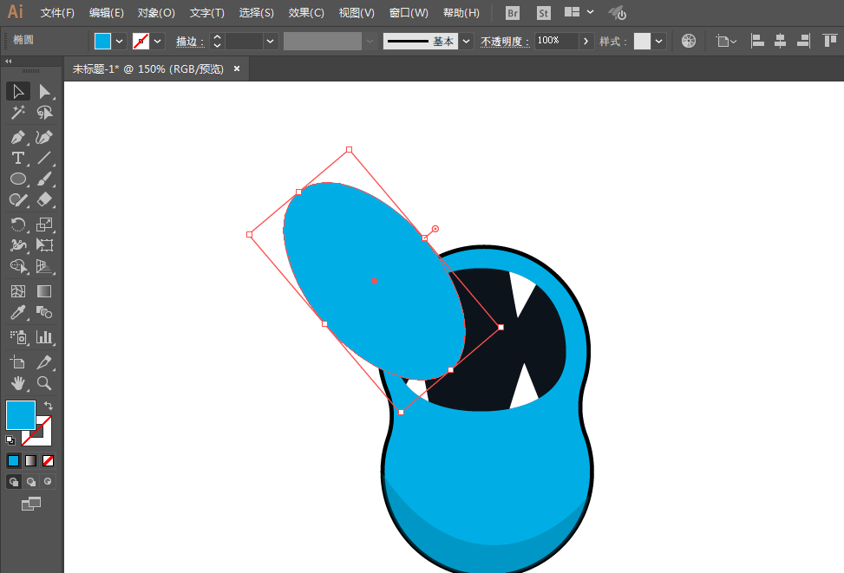
Task: Pick the Eyedropper tool
Action: (x=17, y=312)
